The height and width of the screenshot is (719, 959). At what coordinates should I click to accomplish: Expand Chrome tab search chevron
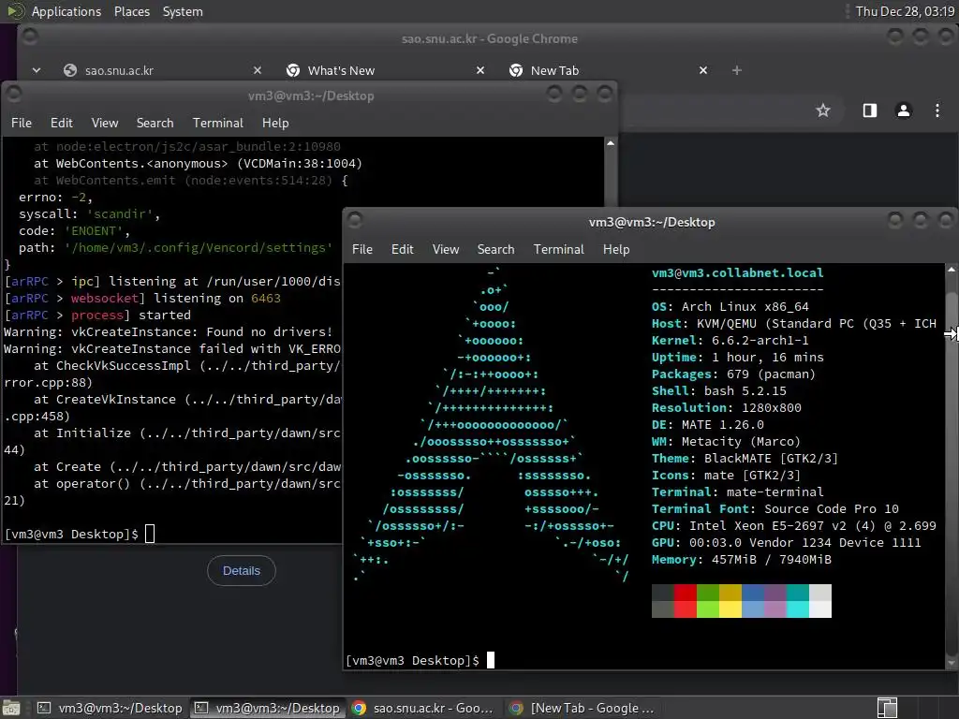(37, 70)
